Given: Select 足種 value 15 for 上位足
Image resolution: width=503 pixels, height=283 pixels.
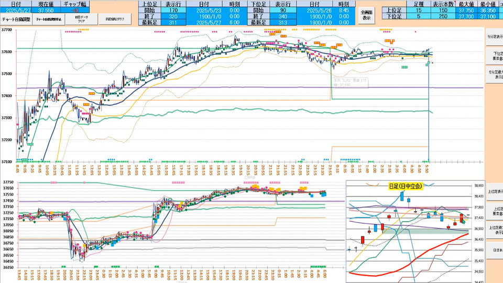Looking at the screenshot, I should tap(419, 10).
